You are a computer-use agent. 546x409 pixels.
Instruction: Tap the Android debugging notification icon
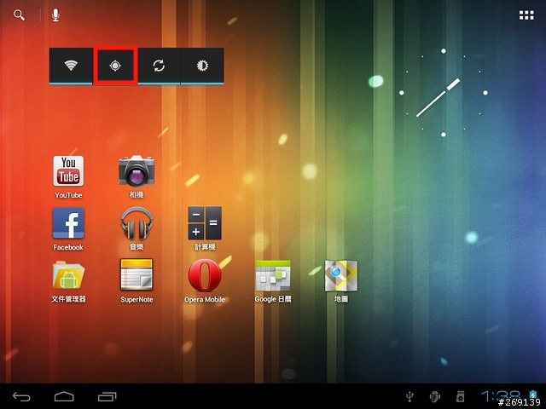[434, 396]
